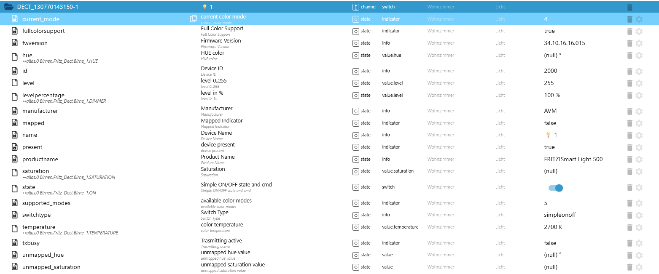Open settings gear for hue row
Screen dimensions: 659x274
click(639, 55)
